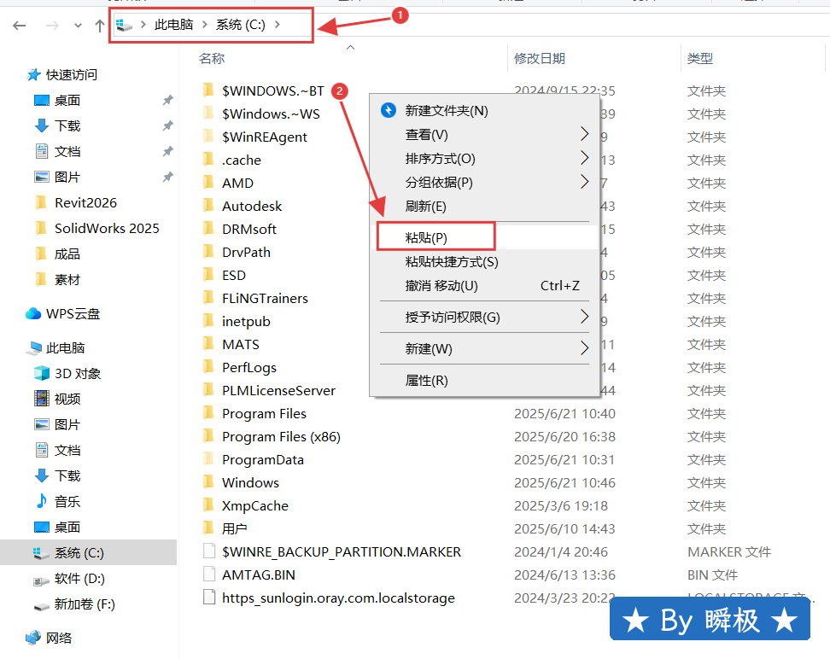Select 刷新(E) menu entry
This screenshot has width=830, height=659.
(x=425, y=206)
